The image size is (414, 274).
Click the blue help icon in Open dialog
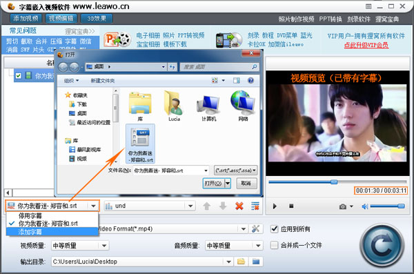[250, 80]
